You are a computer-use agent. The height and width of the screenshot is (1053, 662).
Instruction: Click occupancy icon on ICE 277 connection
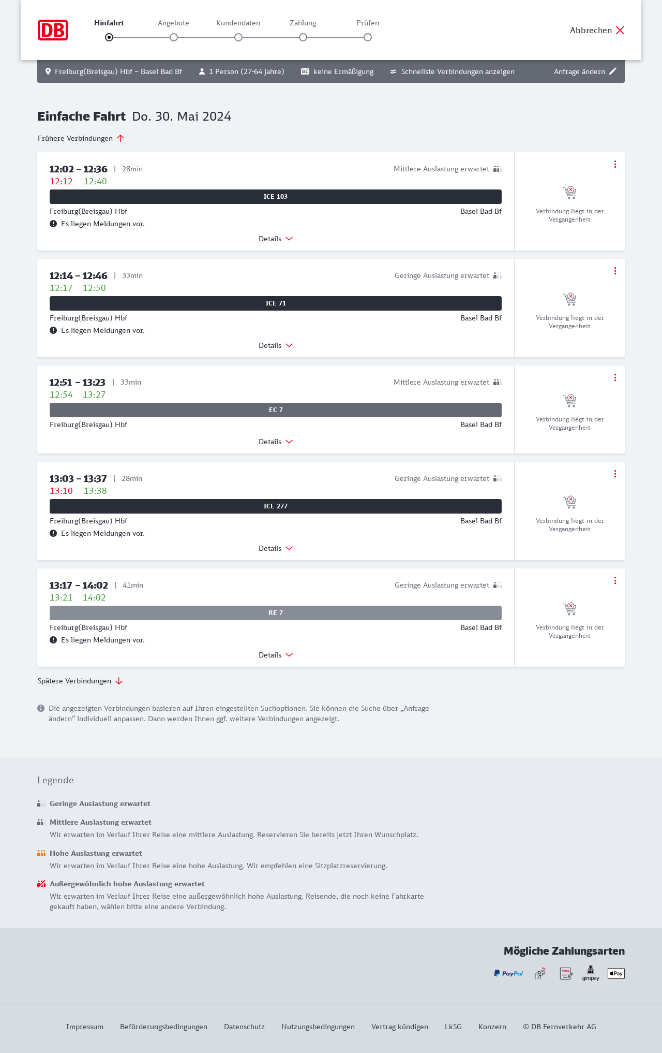[498, 478]
